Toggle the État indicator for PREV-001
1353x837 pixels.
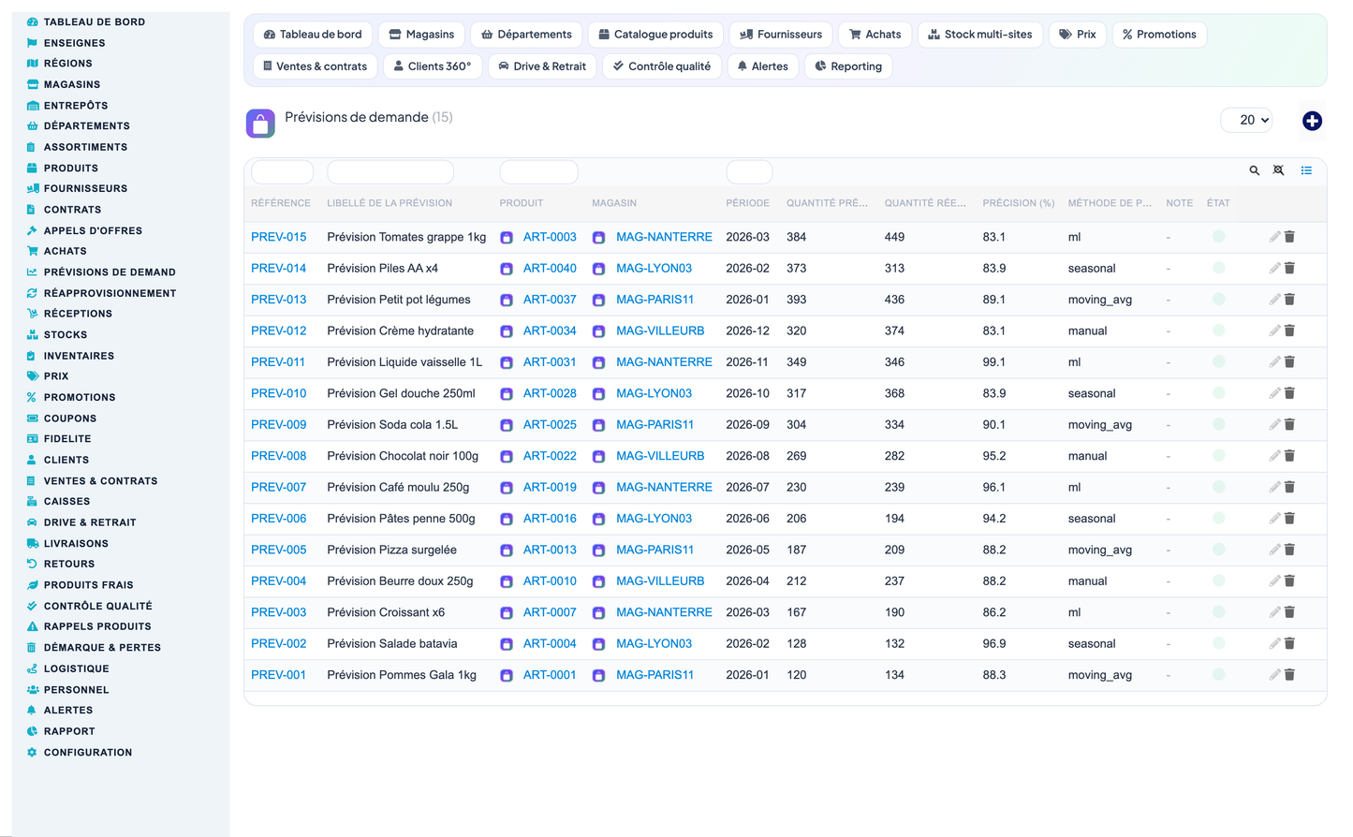click(x=1218, y=674)
